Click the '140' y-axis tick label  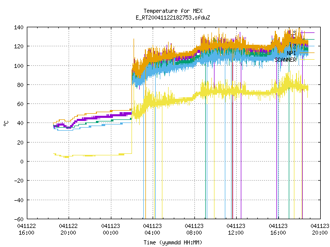click(x=19, y=27)
